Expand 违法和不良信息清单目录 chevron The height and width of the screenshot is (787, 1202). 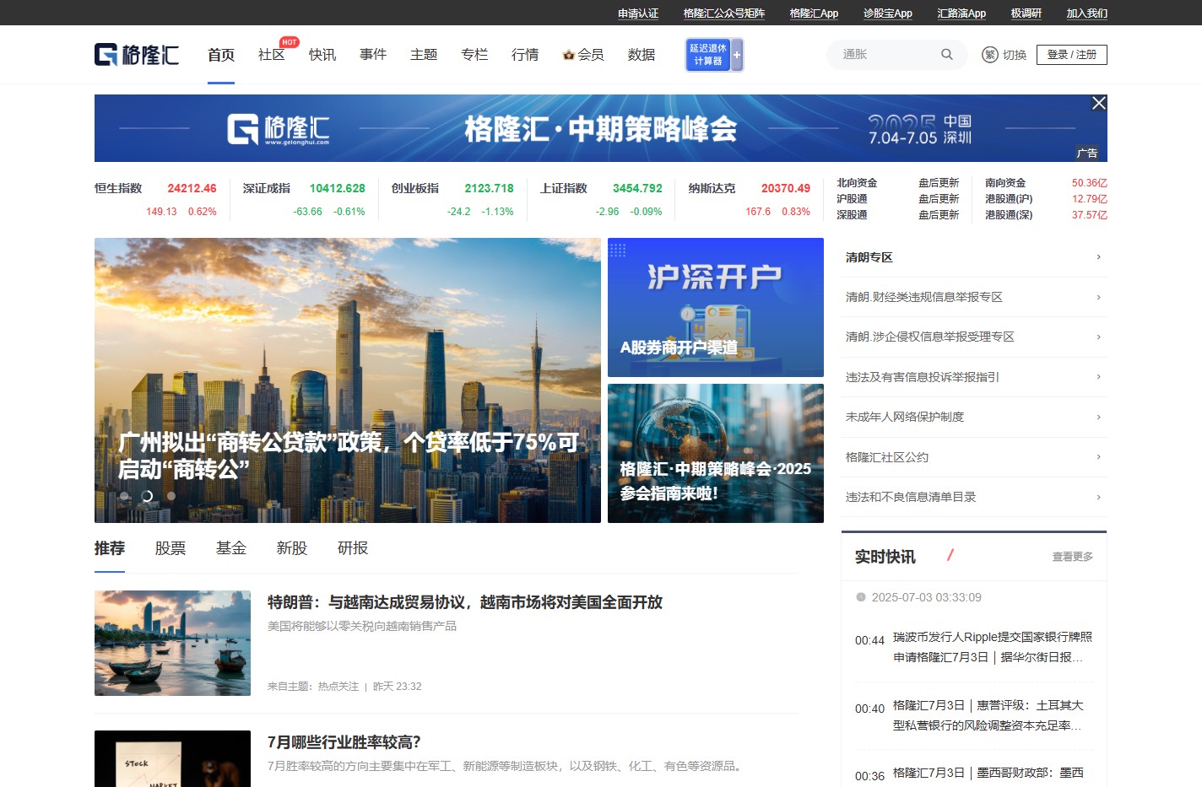click(x=1098, y=497)
